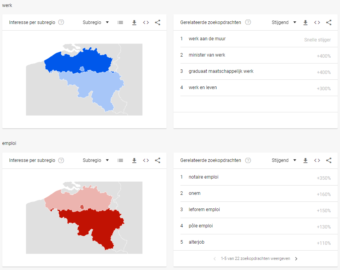Image resolution: width=340 pixels, height=270 pixels.
Task: Open embed code for werk subregion map
Action: coord(146,22)
